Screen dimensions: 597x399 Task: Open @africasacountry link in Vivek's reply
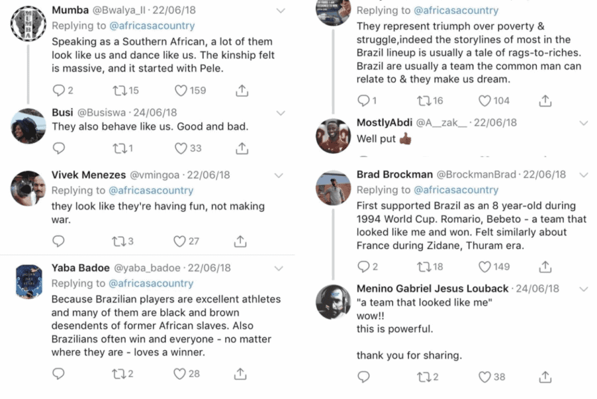tap(150, 191)
